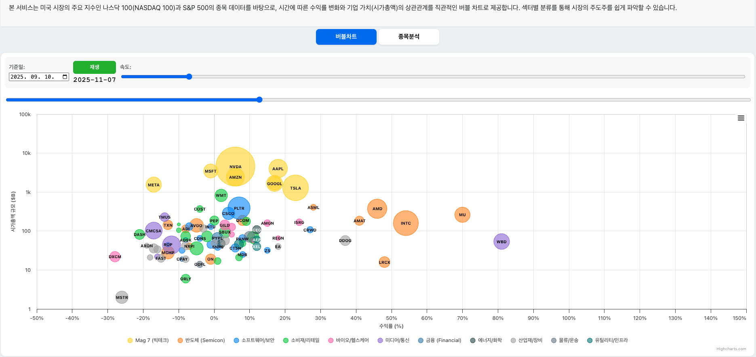Viewport: 756px width, 357px height.
Task: Adjust the 속도 speed slider handle
Action: click(189, 77)
